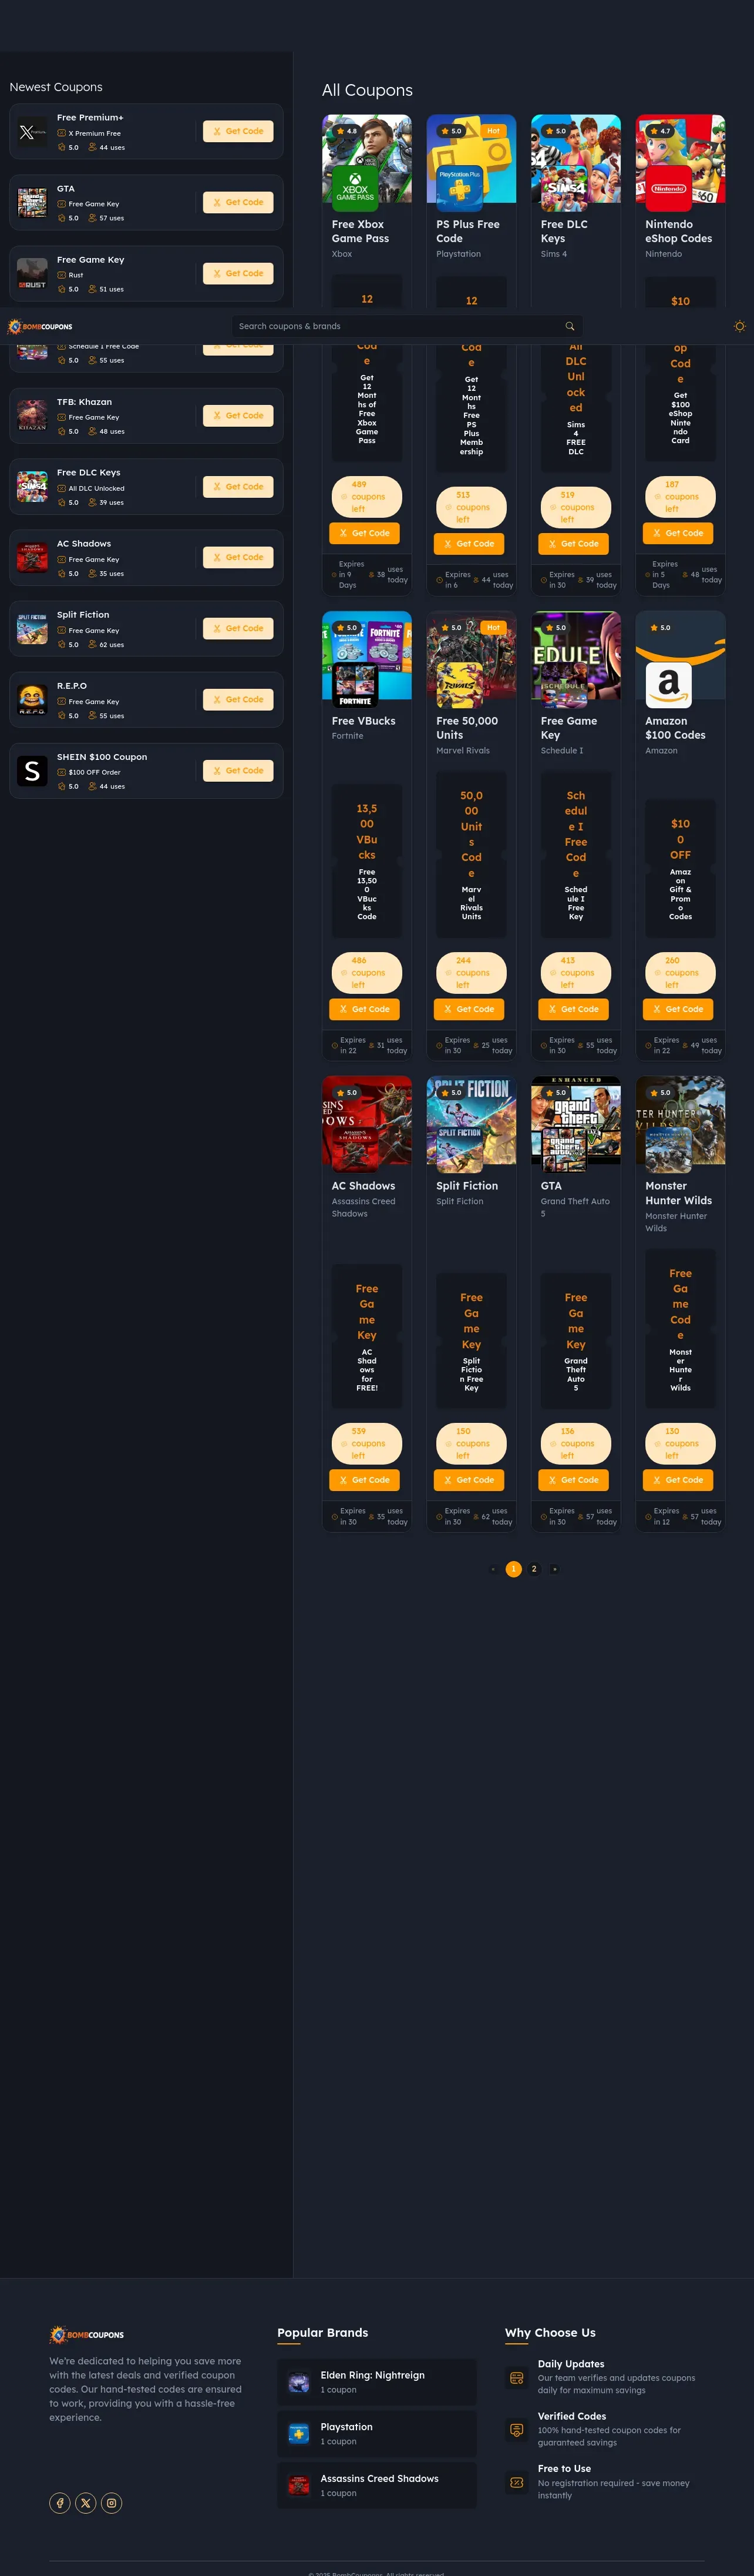The image size is (754, 2576).
Task: Click the BombCoupons footer logo
Action: pyautogui.click(x=87, y=2335)
